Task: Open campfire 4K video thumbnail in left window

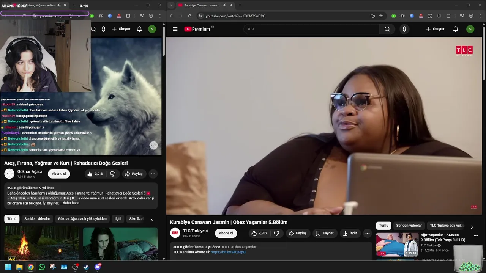Action: 41,244
